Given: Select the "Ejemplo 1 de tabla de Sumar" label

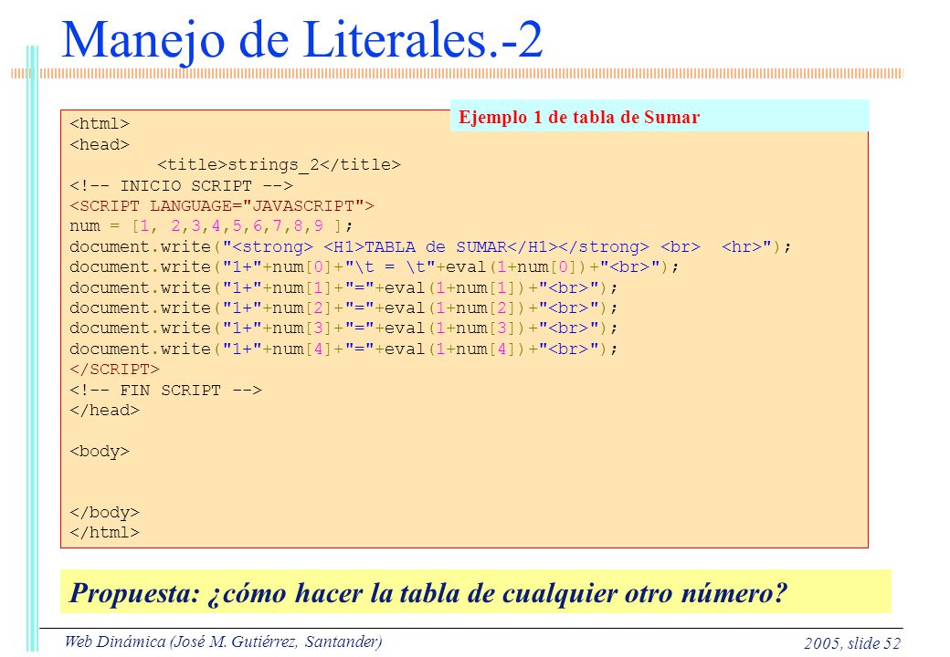Looking at the screenshot, I should coord(579,117).
